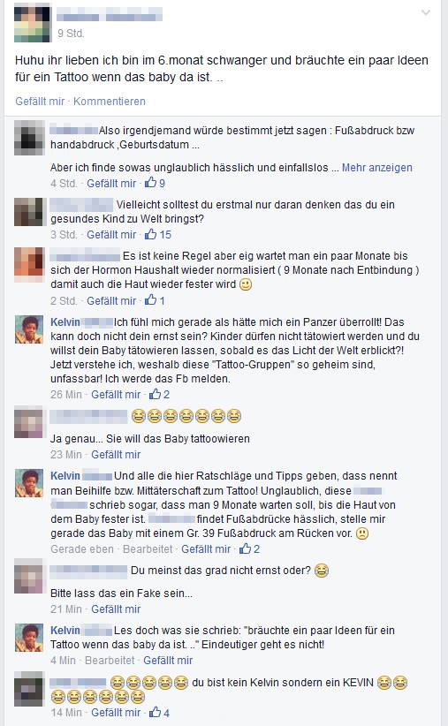Click 'Bearbeitet' on the 'Gerade eben' comment
This screenshot has width=448, height=726.
(148, 549)
